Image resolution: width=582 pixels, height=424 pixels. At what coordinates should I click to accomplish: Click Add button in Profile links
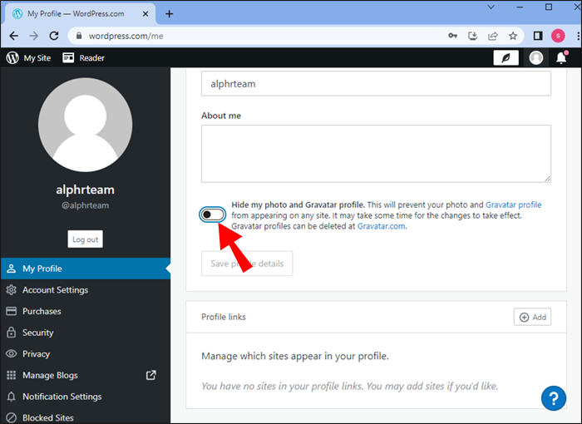pos(532,317)
